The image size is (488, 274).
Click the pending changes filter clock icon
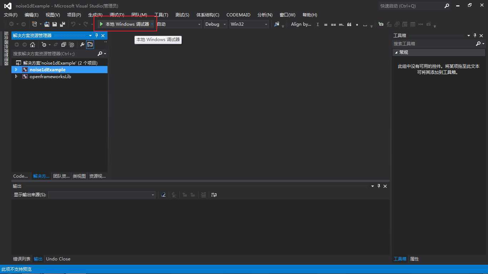coord(44,45)
